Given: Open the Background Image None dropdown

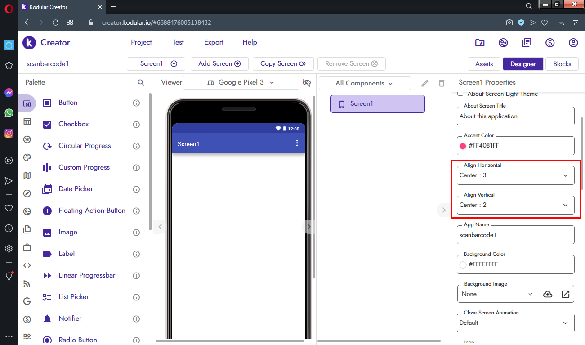Looking at the screenshot, I should 498,294.
